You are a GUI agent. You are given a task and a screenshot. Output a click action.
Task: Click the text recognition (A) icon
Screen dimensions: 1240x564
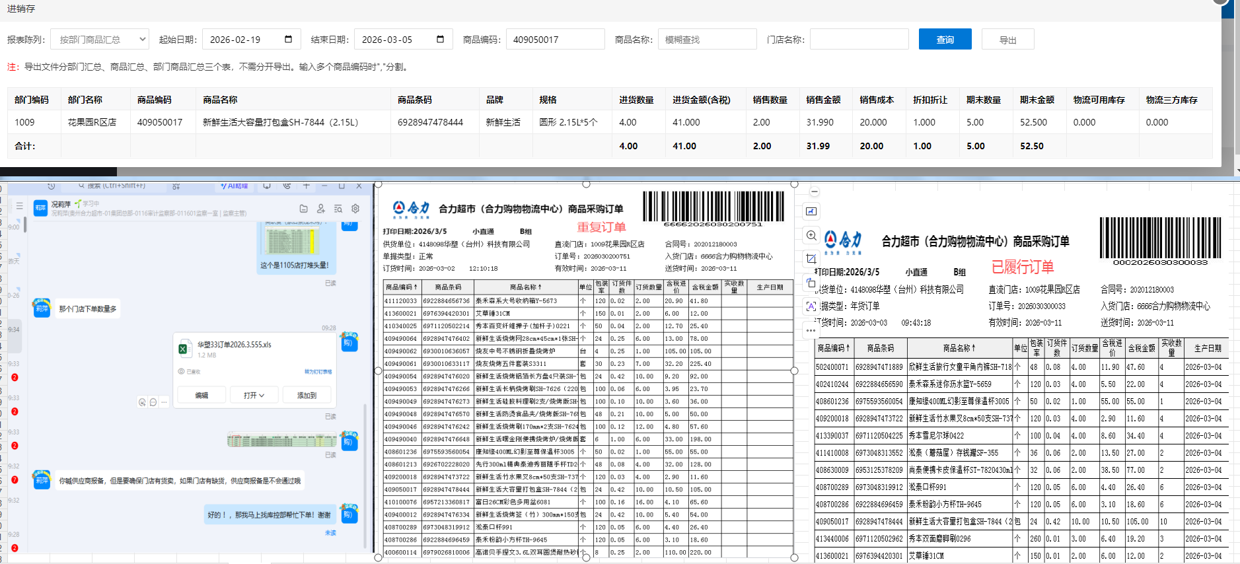coord(811,306)
